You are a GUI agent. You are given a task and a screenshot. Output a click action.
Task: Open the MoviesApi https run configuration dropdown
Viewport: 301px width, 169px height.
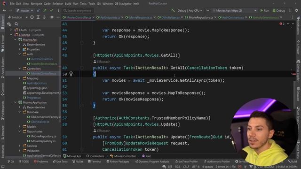click(x=235, y=10)
